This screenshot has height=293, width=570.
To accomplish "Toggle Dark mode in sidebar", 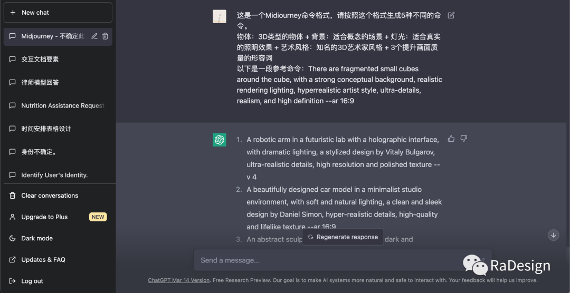I will pos(37,238).
